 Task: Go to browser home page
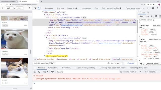click(x=7, y=4)
